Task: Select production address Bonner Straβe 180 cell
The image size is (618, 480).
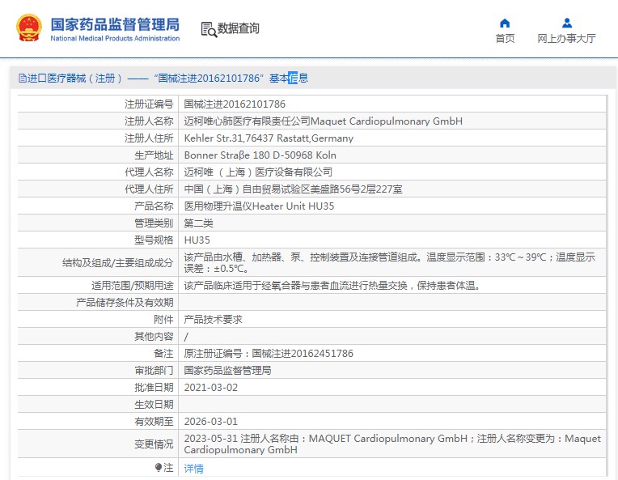Action: point(260,155)
